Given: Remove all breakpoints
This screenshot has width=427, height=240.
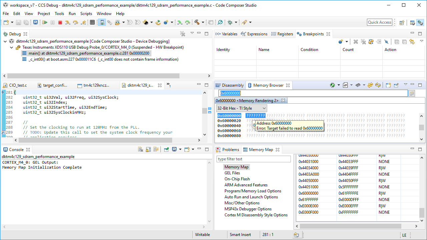Looking at the screenshot, I should 364,42.
